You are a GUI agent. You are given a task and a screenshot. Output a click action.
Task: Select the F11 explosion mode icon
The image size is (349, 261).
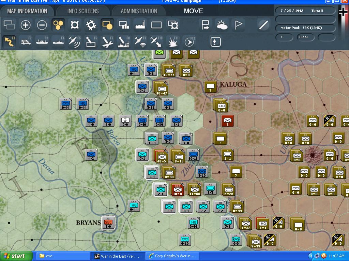pyautogui.click(x=173, y=42)
